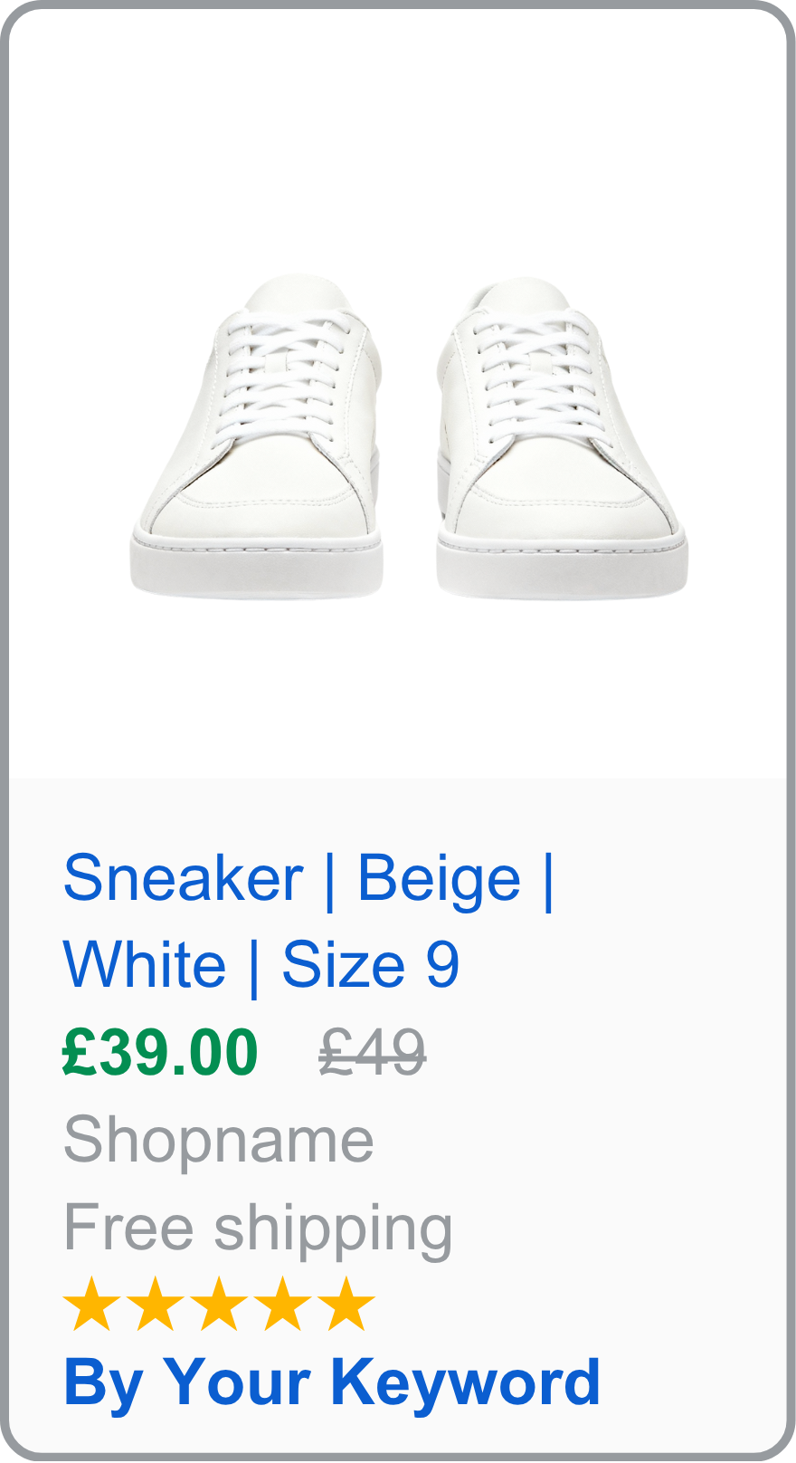The image size is (796, 1463).
Task: Open the Shopname seller text
Action: coord(218,1140)
